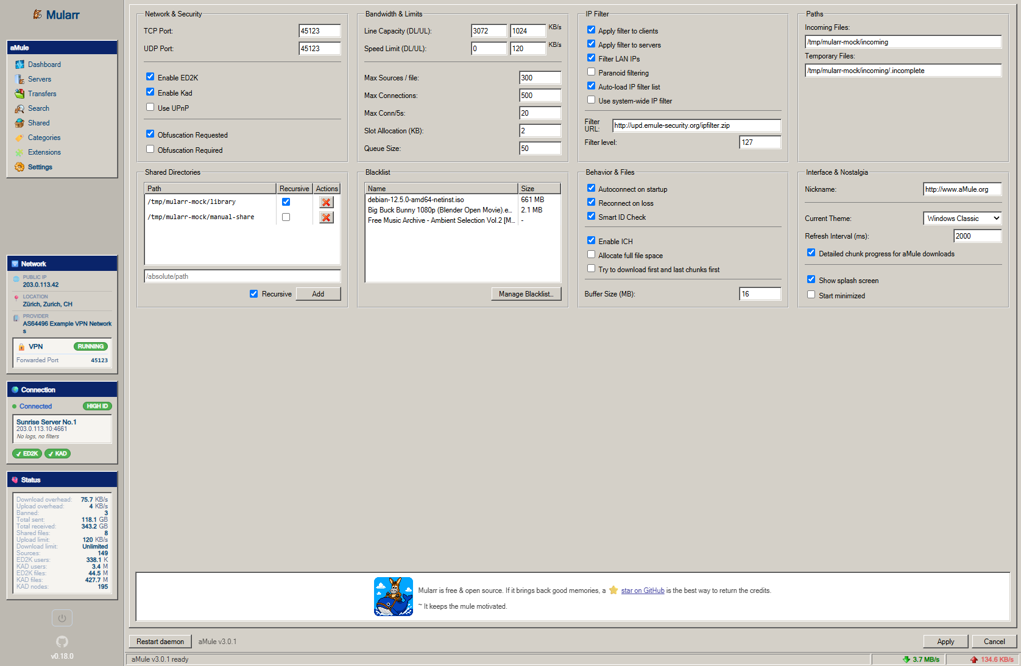Uncheck Apply filter to clients
The width and height of the screenshot is (1021, 666).
[x=591, y=30]
